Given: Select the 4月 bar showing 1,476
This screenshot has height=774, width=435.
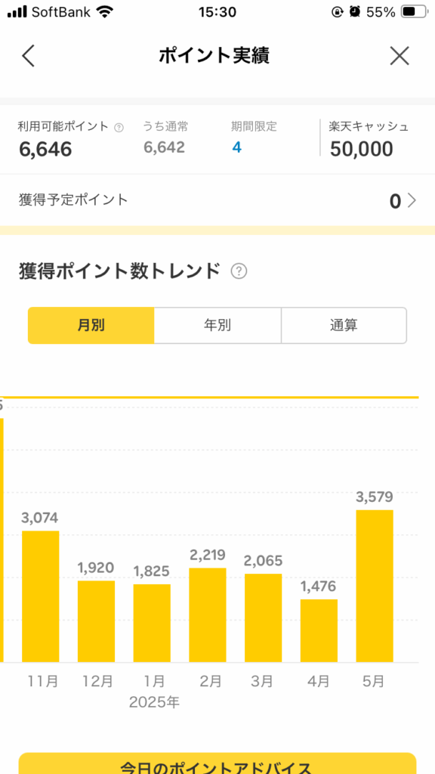Looking at the screenshot, I should [x=319, y=630].
